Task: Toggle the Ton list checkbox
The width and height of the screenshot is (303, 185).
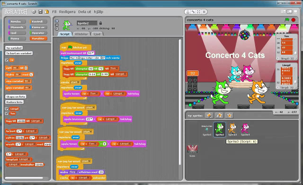Action: [7, 113]
